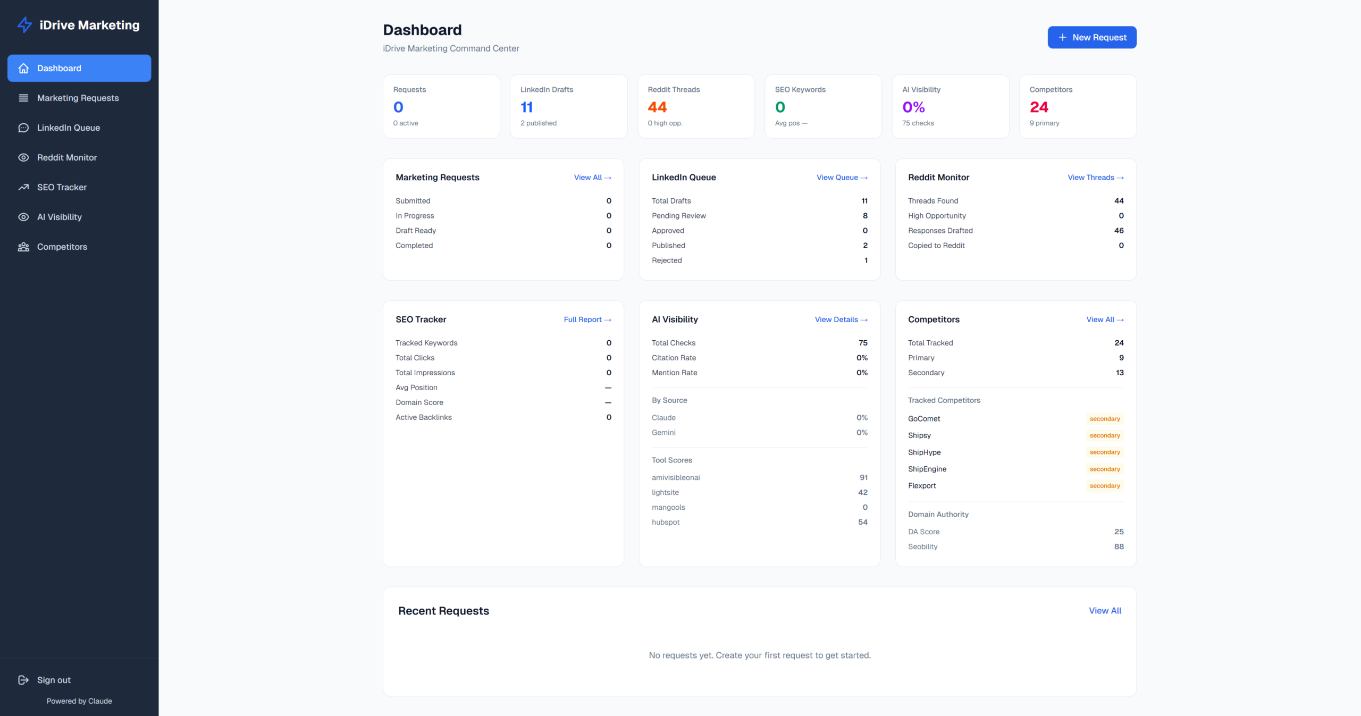Select the AI Visibility 0% stat card
The width and height of the screenshot is (1361, 716).
coord(951,106)
